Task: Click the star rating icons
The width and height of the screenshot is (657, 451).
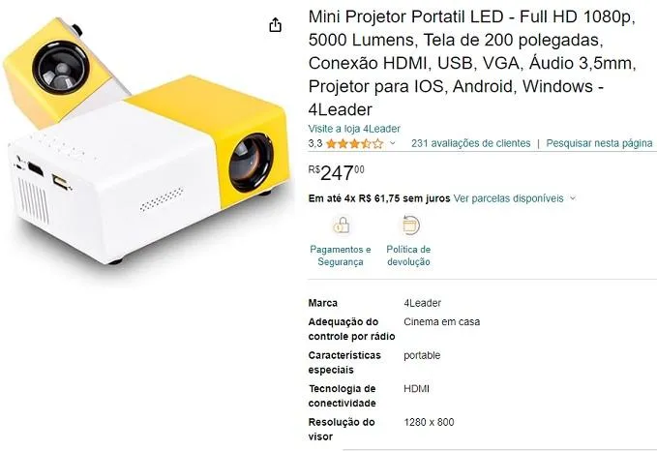Action: (x=354, y=144)
